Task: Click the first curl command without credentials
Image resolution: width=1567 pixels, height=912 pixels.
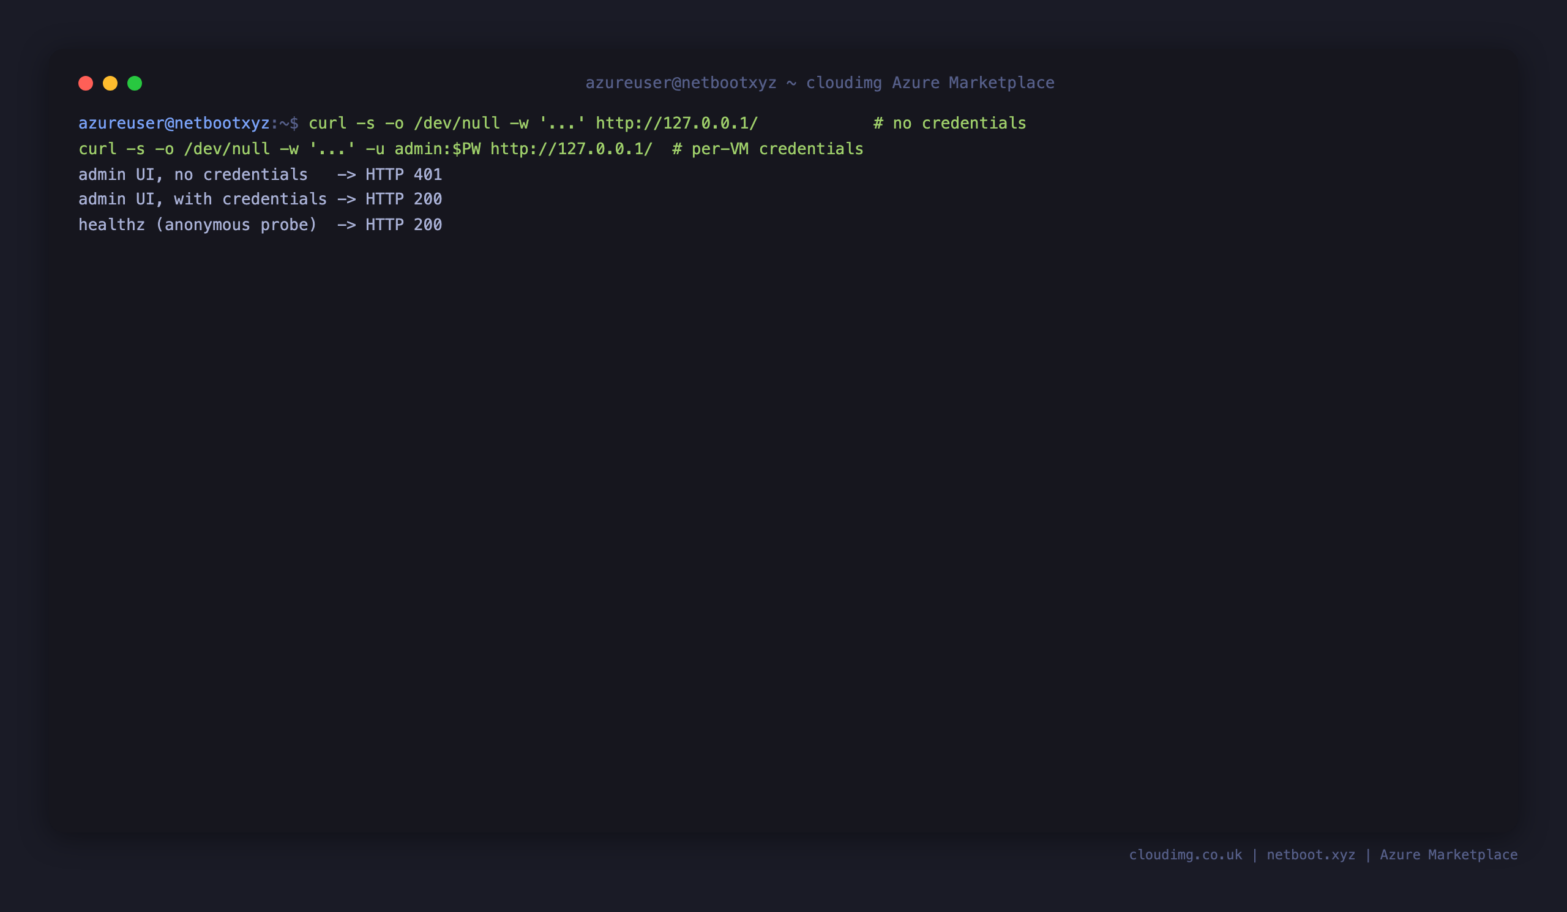Action: coord(534,123)
